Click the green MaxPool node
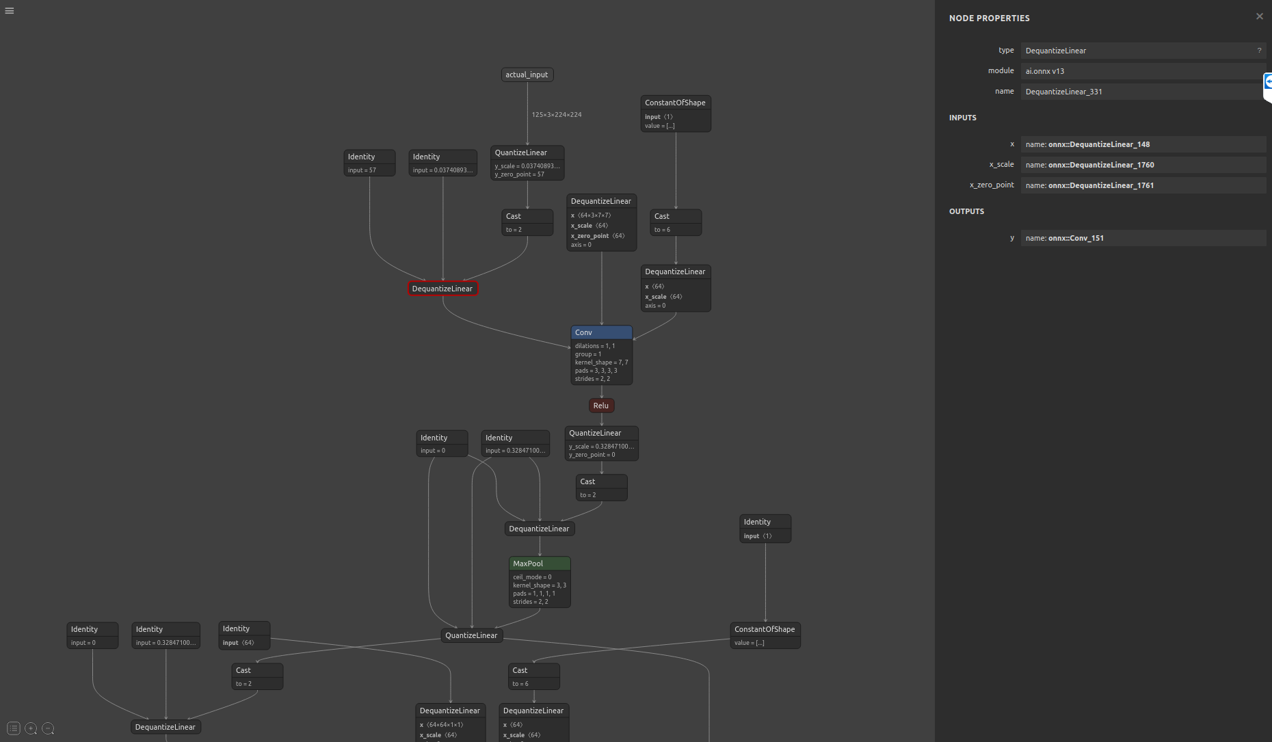The height and width of the screenshot is (742, 1272). click(x=540, y=564)
